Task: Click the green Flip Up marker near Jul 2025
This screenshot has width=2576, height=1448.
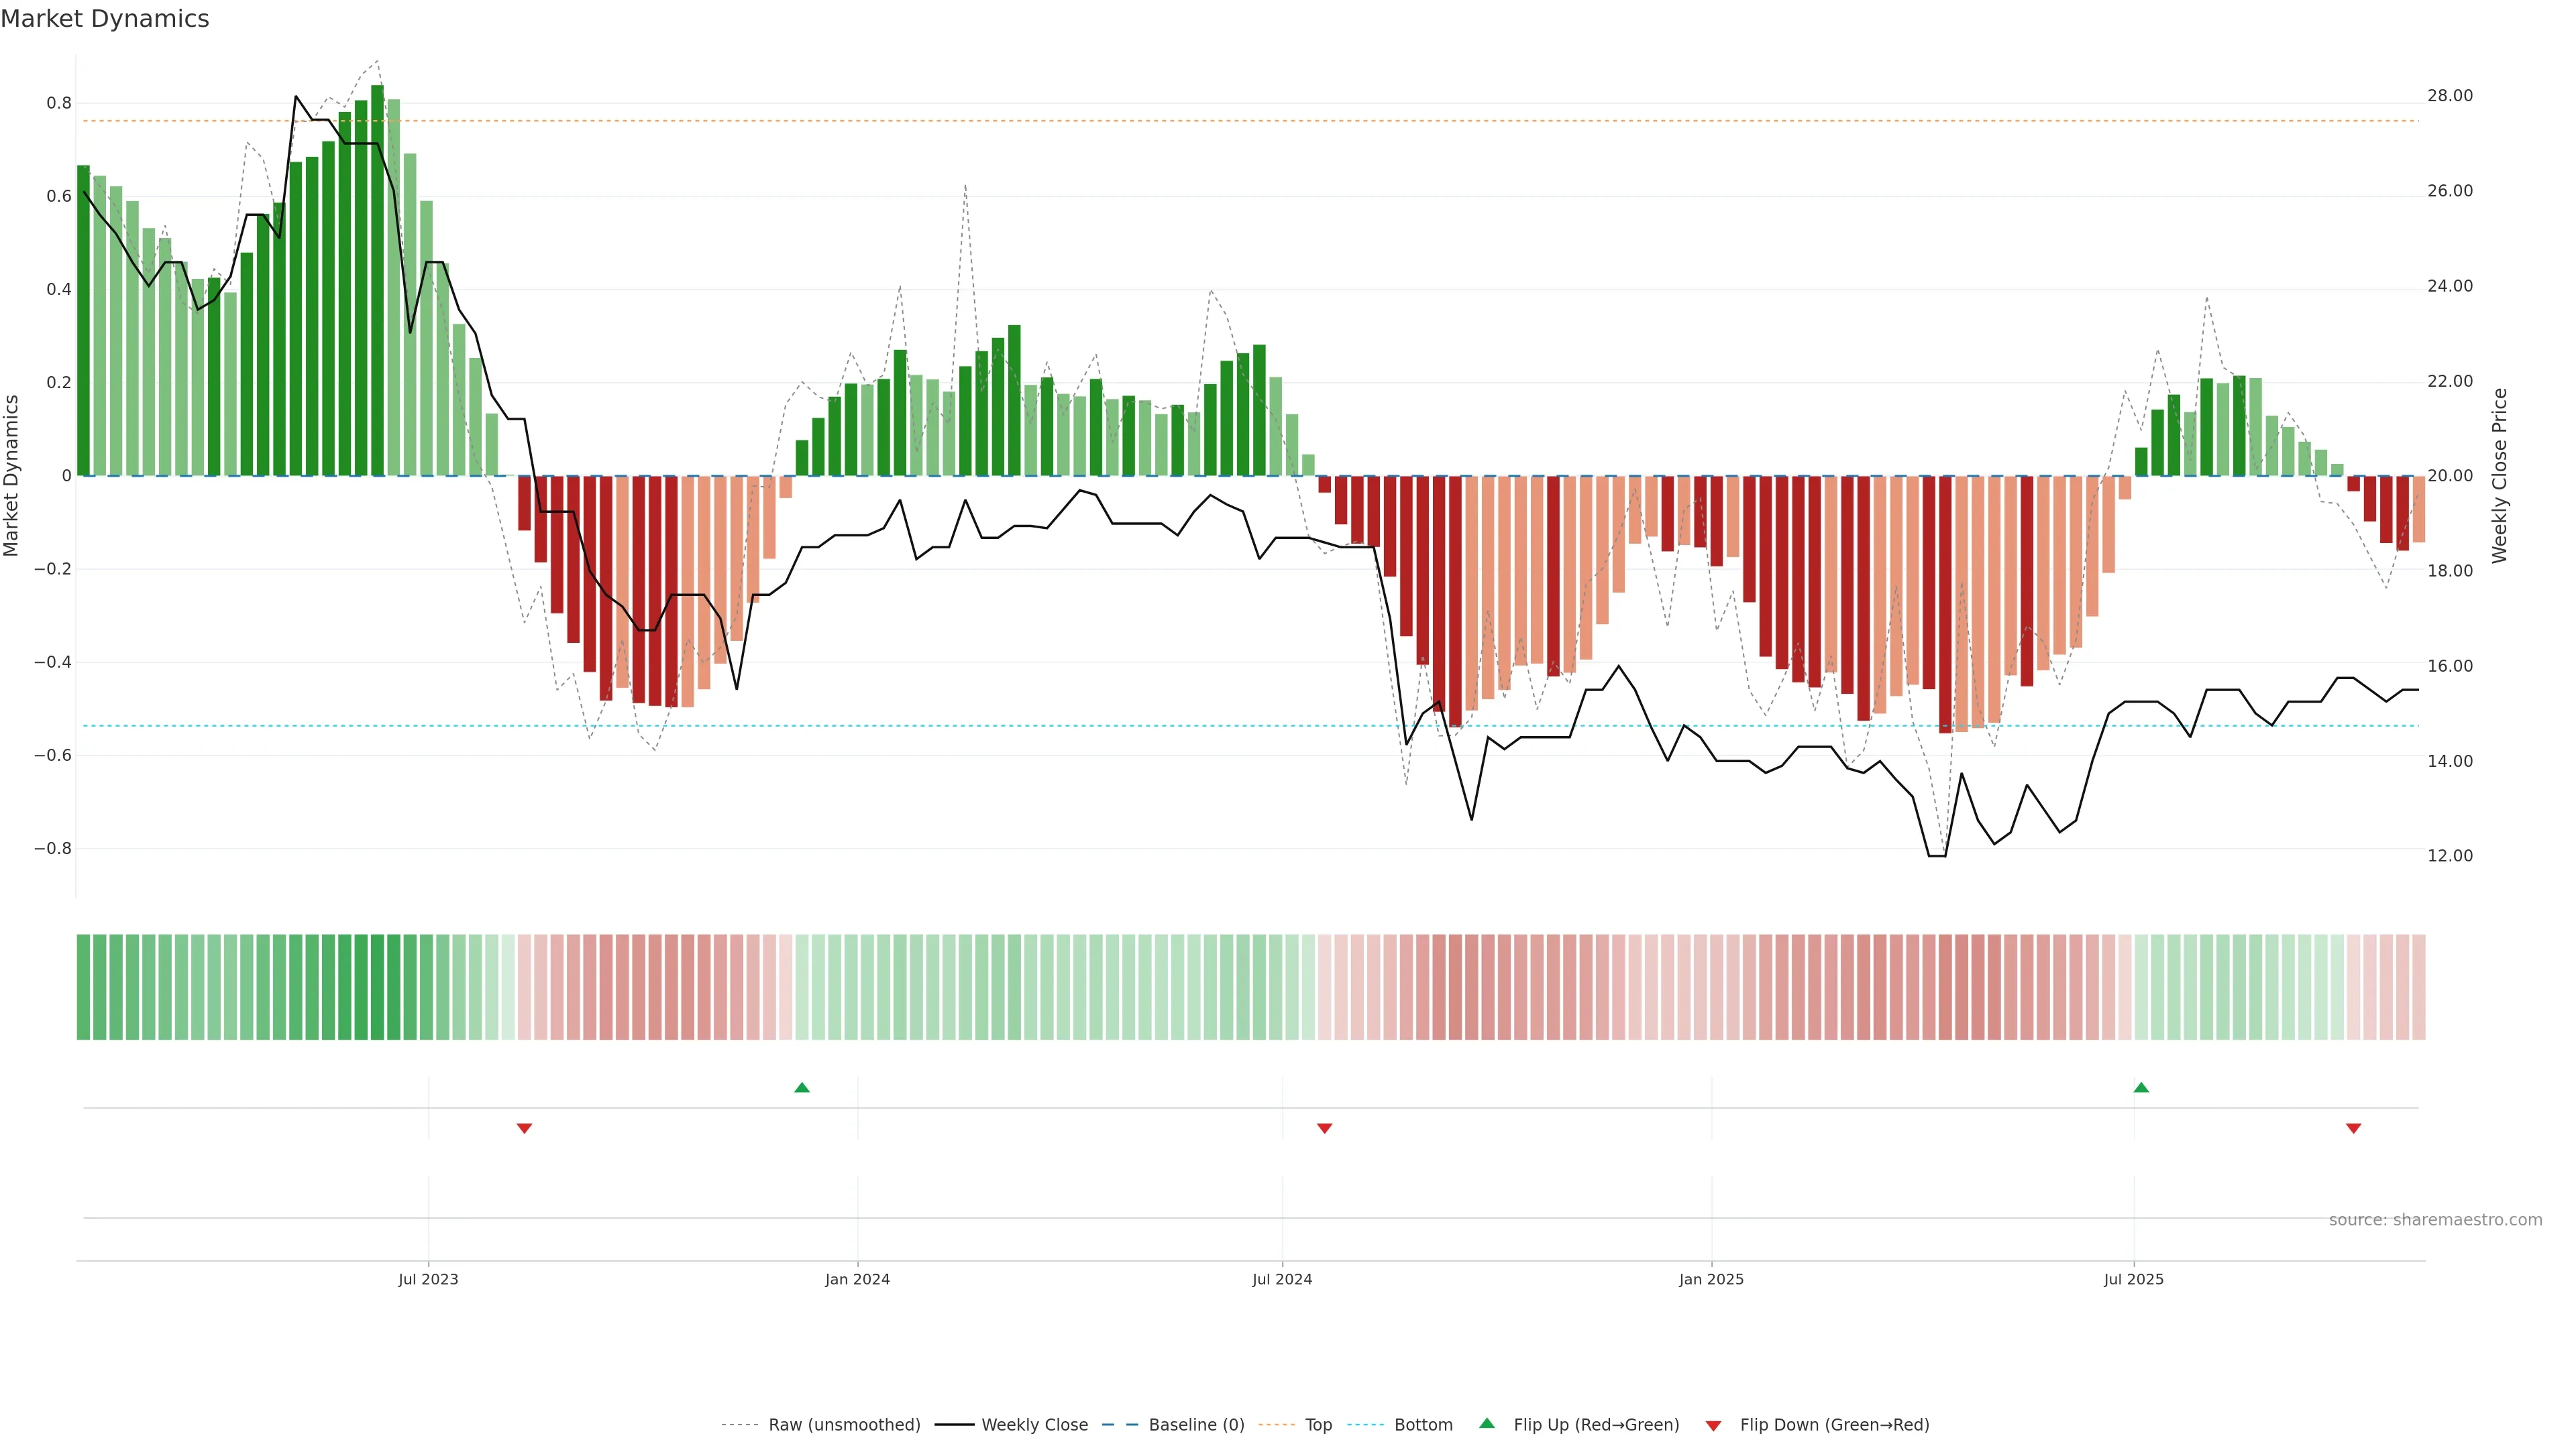Action: click(2141, 1087)
